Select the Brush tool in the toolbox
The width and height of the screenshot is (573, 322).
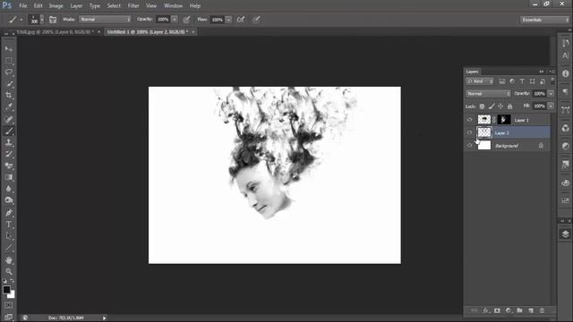coord(9,131)
